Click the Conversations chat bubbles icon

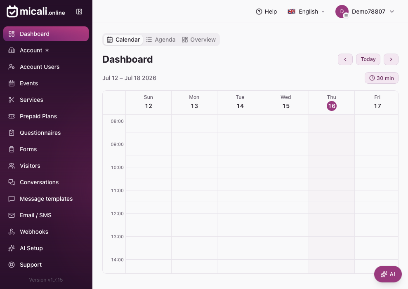[x=12, y=182]
